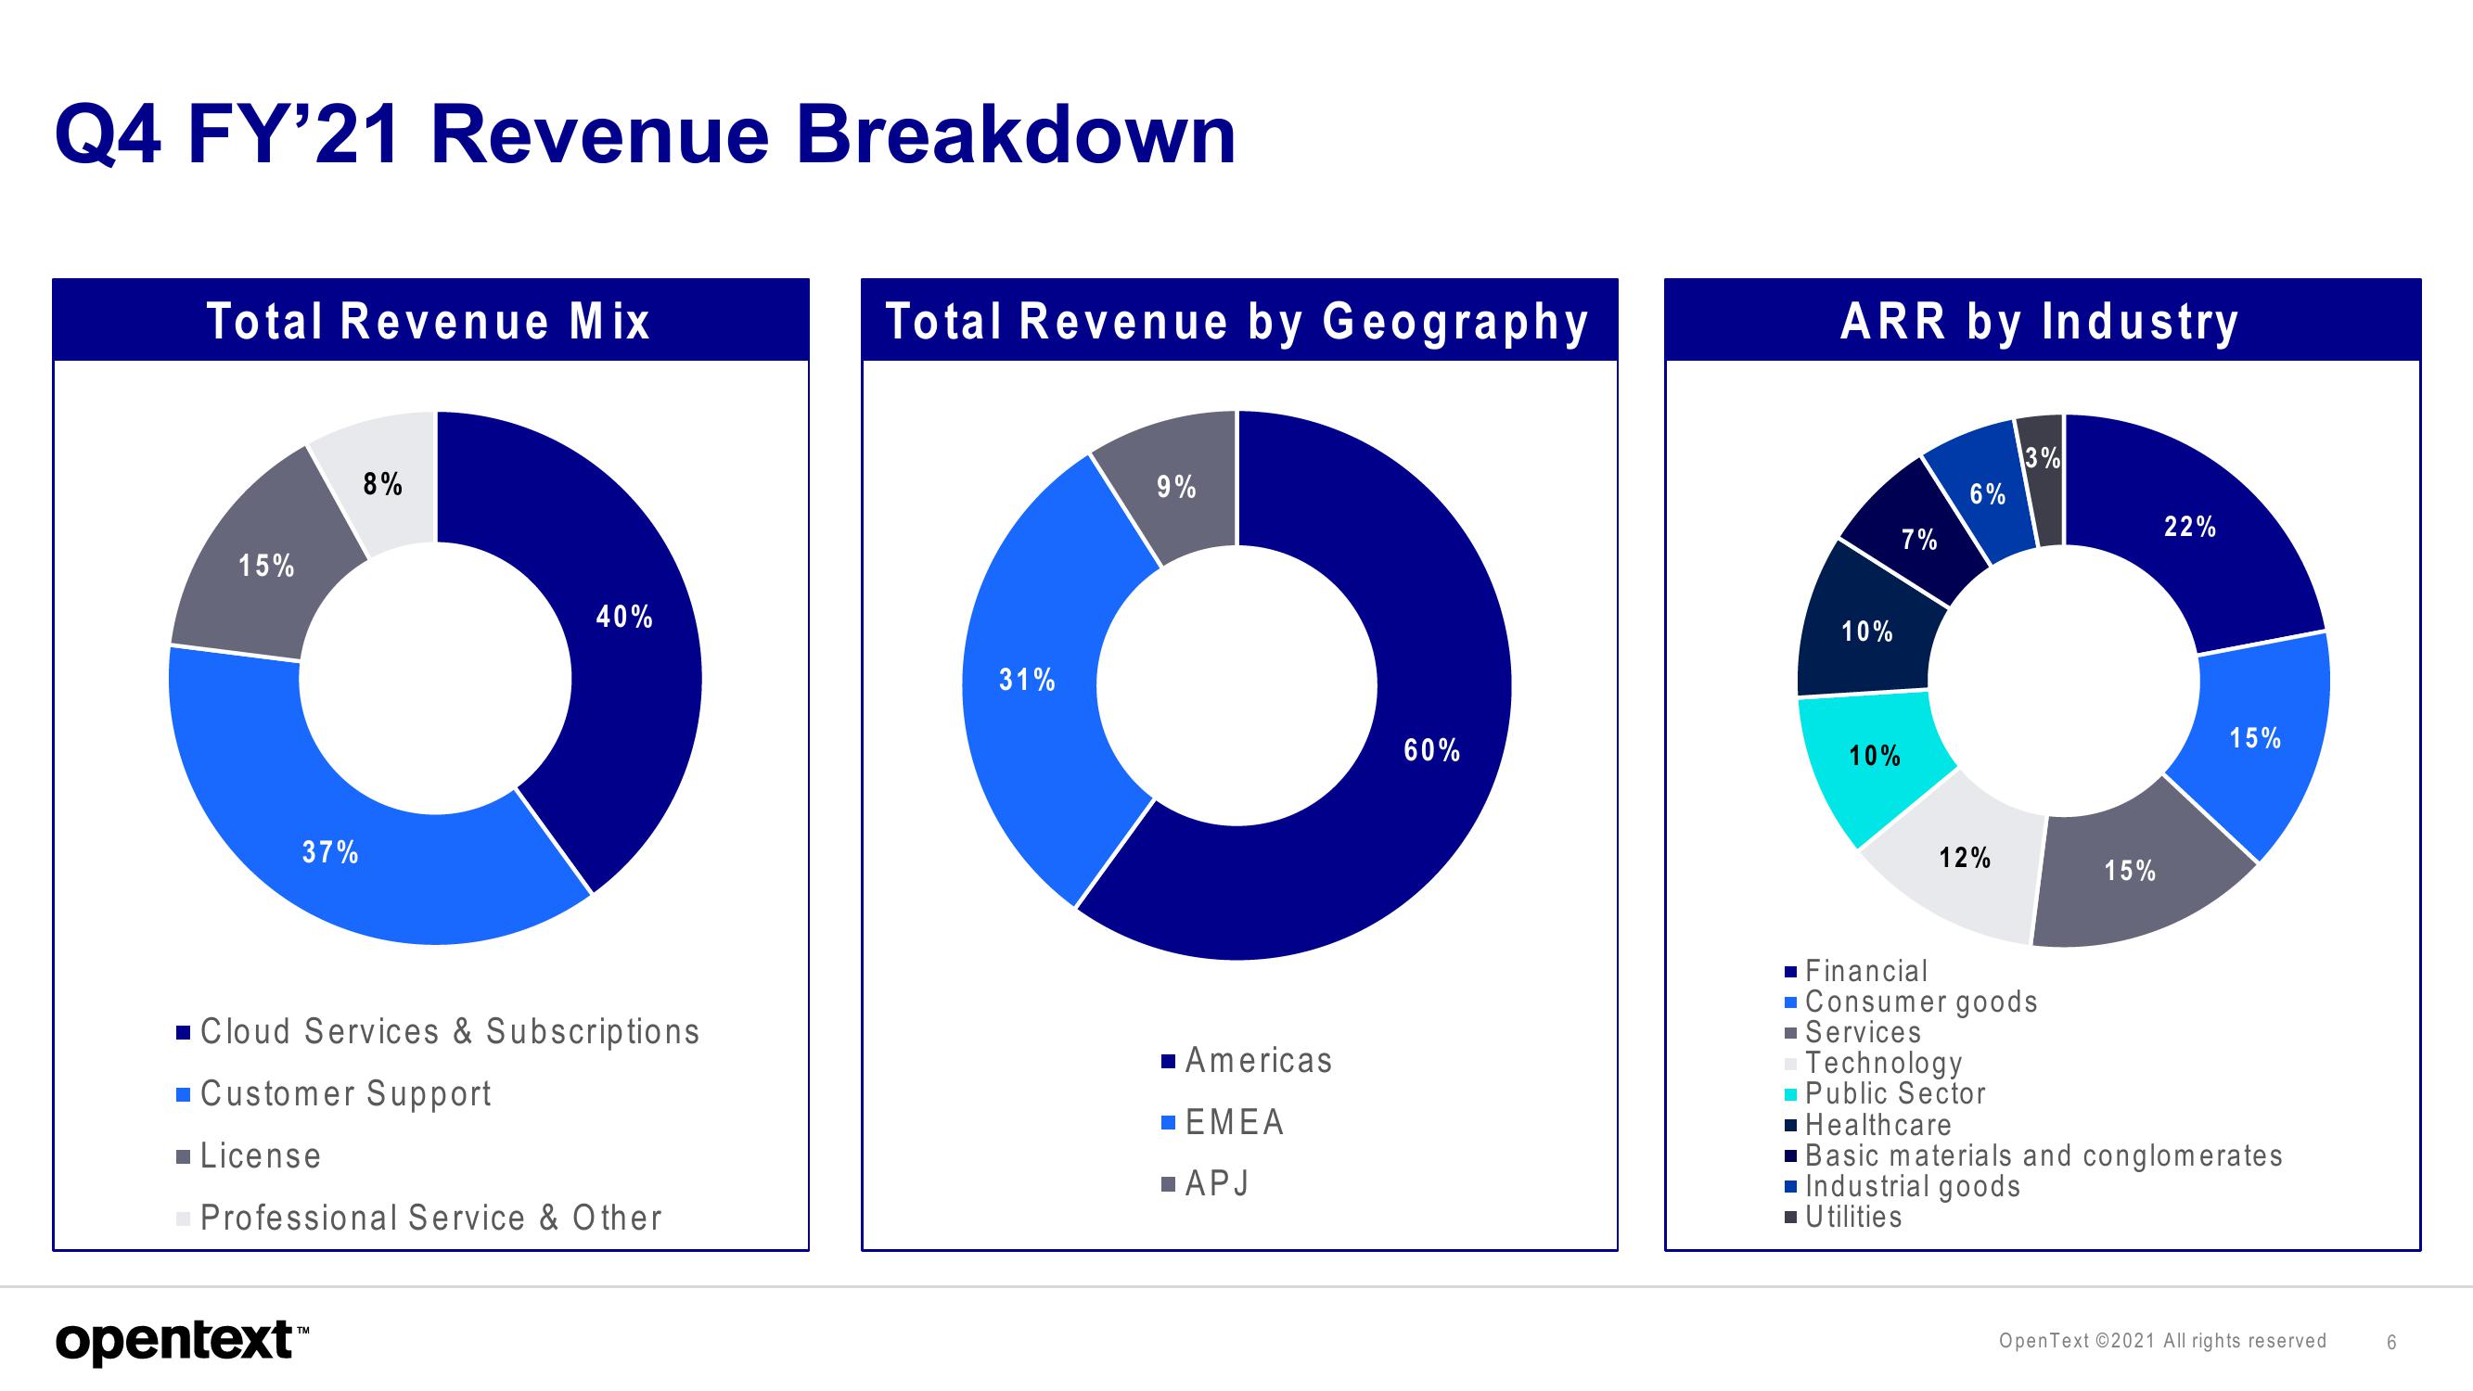The image size is (2473, 1391).
Task: Click the Public Sector cyan legend swatch
Action: coord(1790,1095)
